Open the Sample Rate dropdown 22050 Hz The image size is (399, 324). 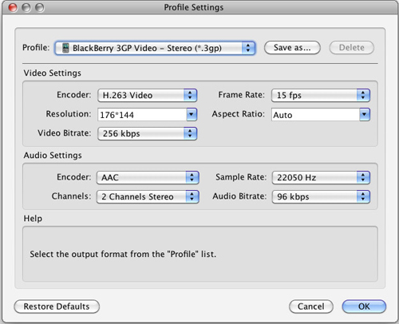tap(321, 177)
